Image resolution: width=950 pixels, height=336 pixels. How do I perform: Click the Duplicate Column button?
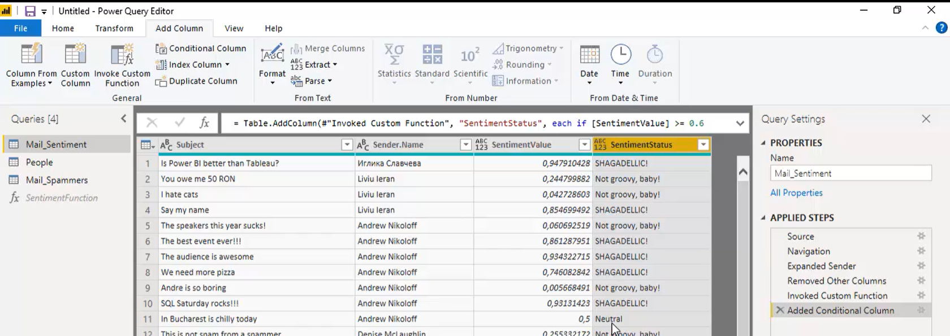coord(197,81)
